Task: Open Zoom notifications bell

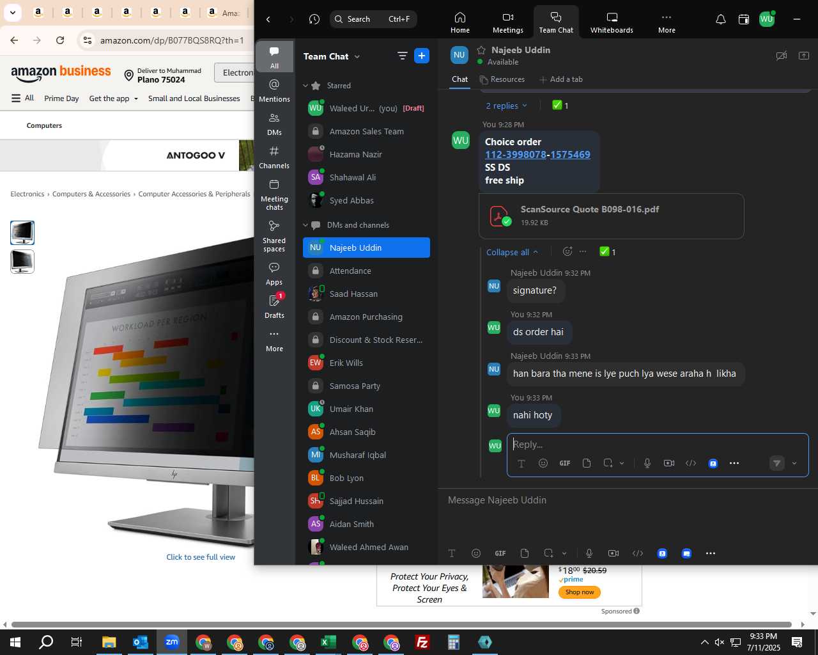Action: tap(720, 19)
